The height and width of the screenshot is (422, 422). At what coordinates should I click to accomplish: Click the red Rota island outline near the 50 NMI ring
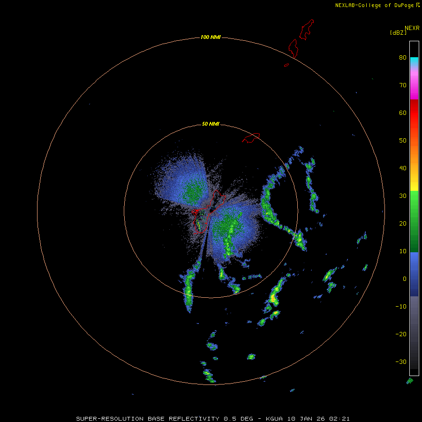[251, 138]
